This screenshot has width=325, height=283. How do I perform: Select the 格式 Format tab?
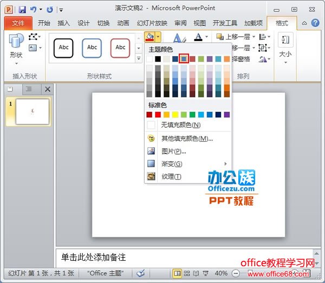(x=282, y=23)
